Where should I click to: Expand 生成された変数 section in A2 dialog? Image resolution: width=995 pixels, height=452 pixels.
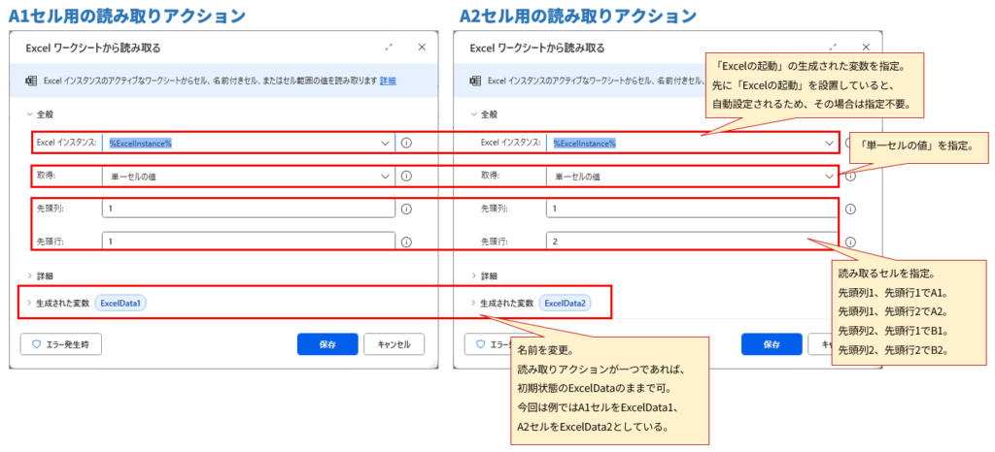point(473,304)
